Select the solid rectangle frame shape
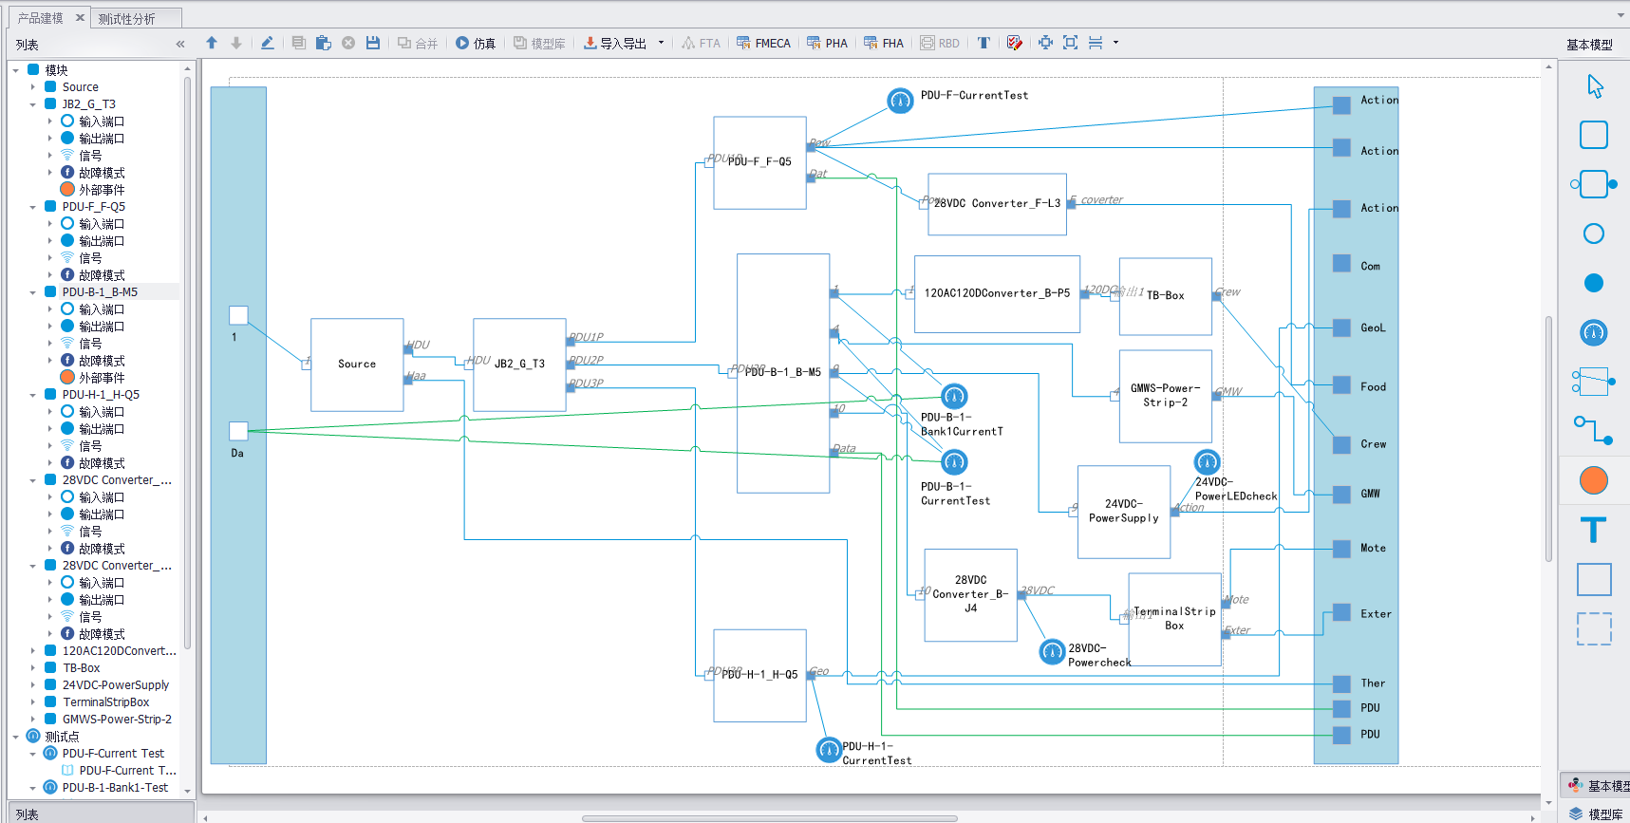 point(1594,579)
